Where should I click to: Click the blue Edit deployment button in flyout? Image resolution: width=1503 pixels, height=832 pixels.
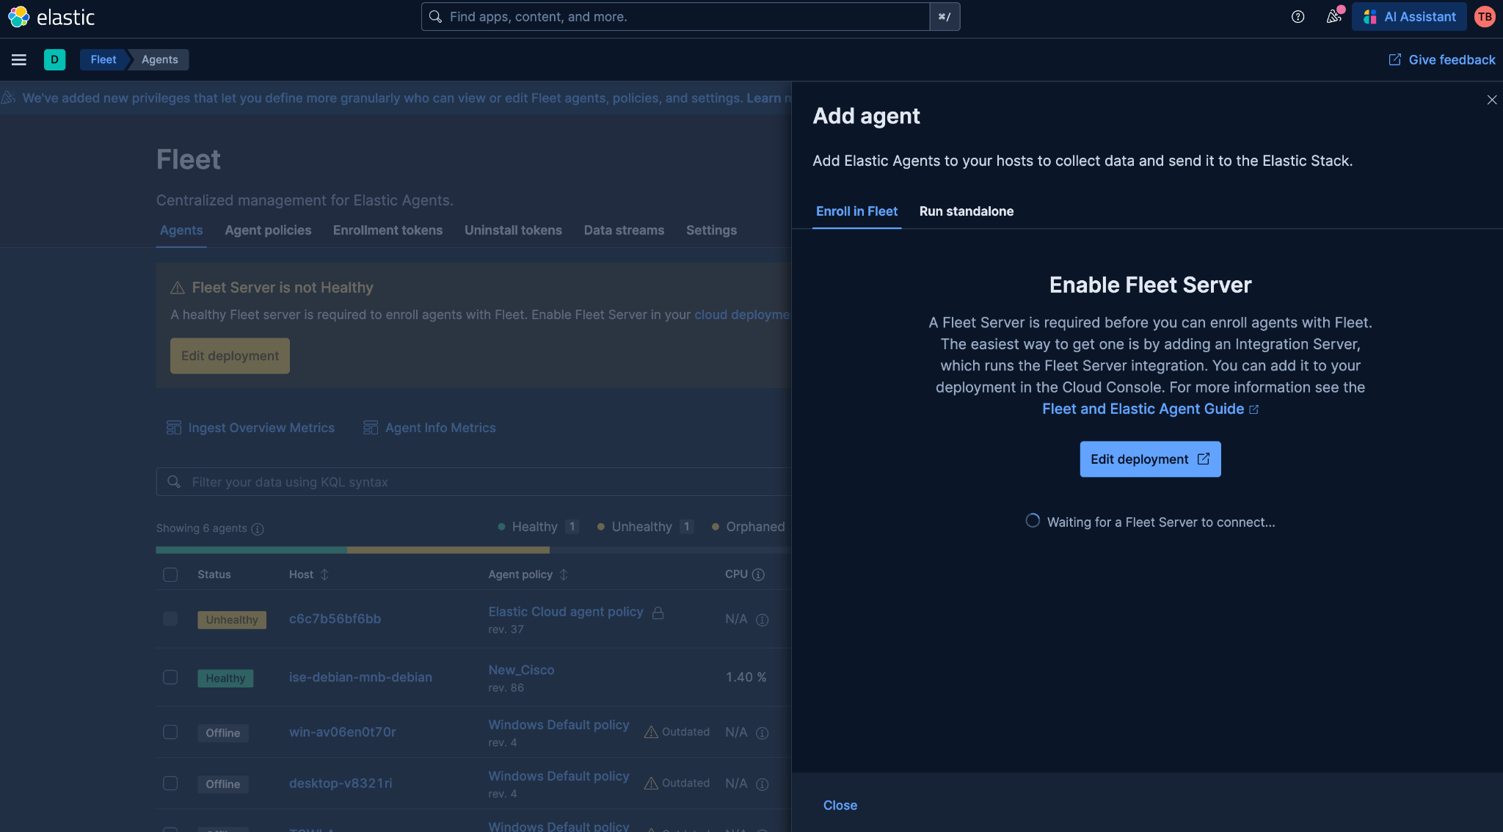(x=1150, y=459)
